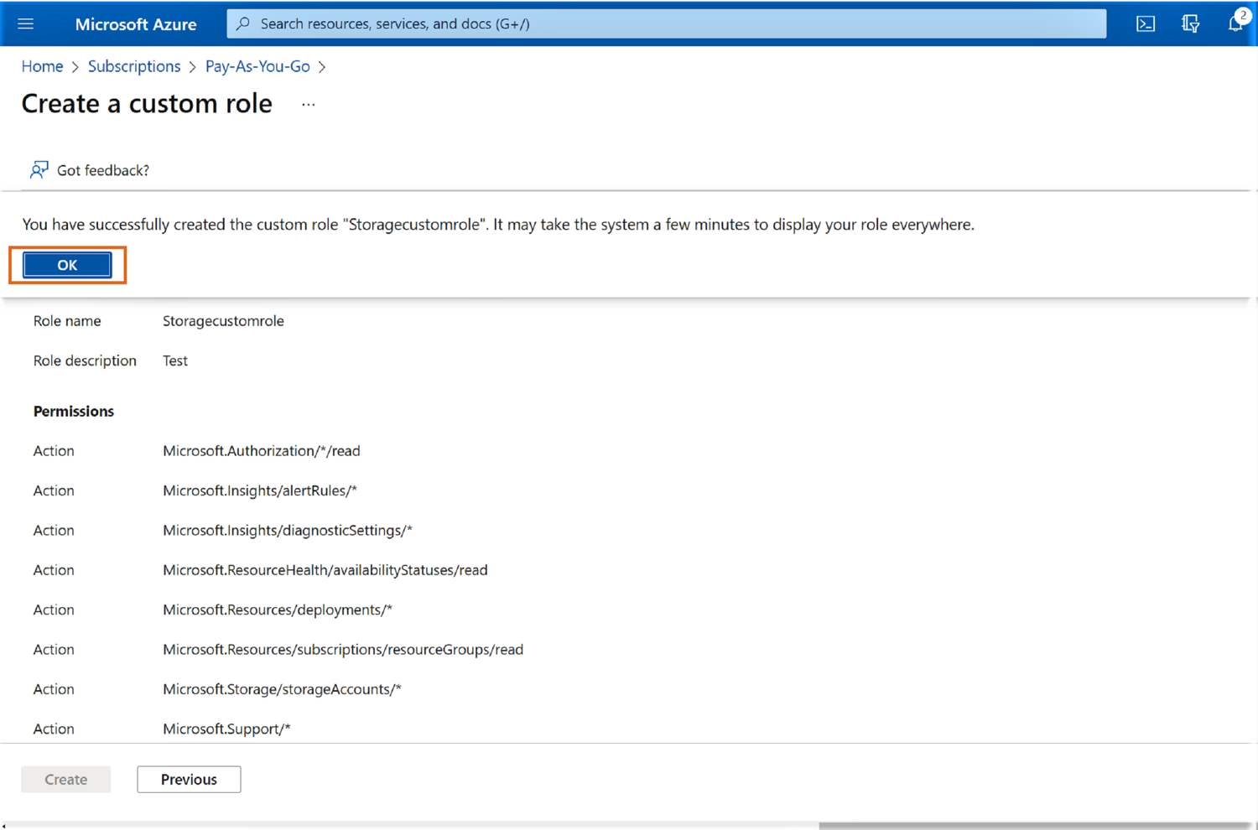Click the search magnifier icon
Screen dimensions: 1258x830
coord(243,23)
